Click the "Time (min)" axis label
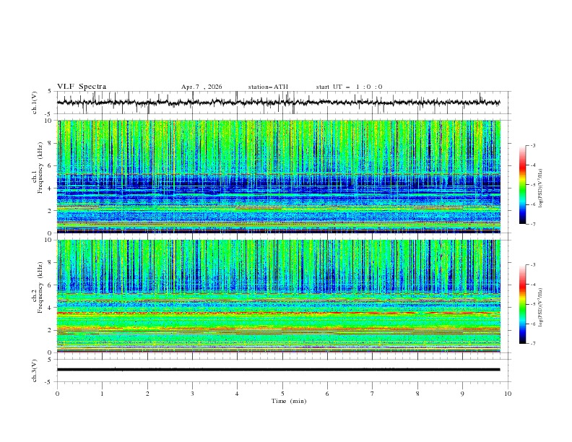Screen dimensions: 572x442 click(289, 401)
